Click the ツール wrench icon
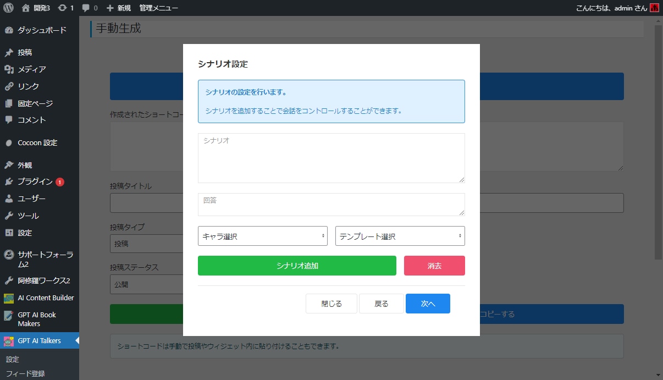This screenshot has height=380, width=663. click(9, 216)
